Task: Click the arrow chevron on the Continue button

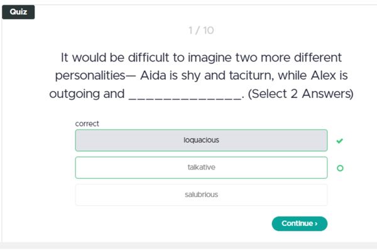Action: 316,223
